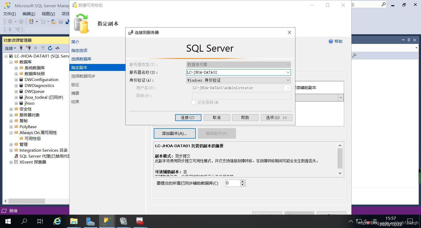Decrease required synchronized secondaries spinner
The width and height of the screenshot is (421, 228).
tap(243, 185)
